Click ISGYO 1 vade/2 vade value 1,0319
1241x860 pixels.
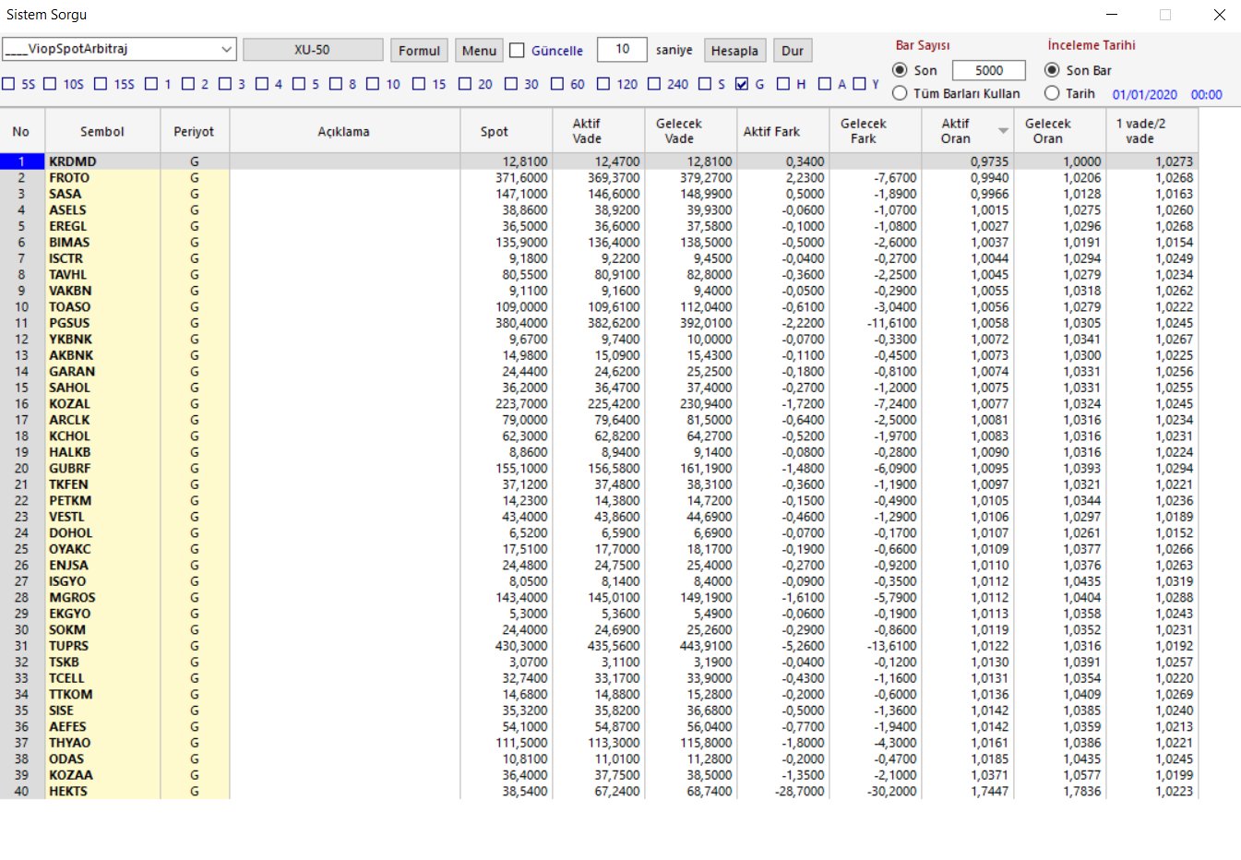pyautogui.click(x=1174, y=581)
